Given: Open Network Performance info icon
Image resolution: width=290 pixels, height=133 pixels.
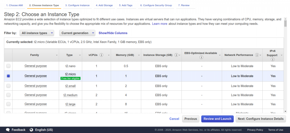Looking at the screenshot, I should (257, 55).
